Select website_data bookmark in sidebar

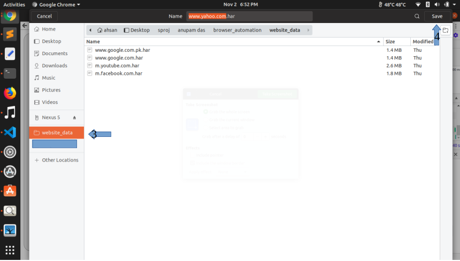coord(56,133)
